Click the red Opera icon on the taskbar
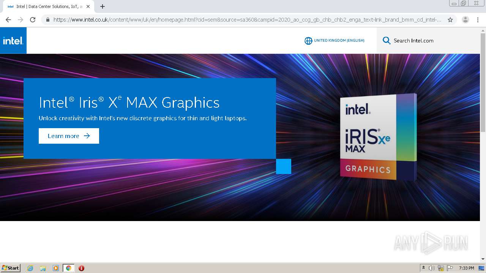 point(81,268)
